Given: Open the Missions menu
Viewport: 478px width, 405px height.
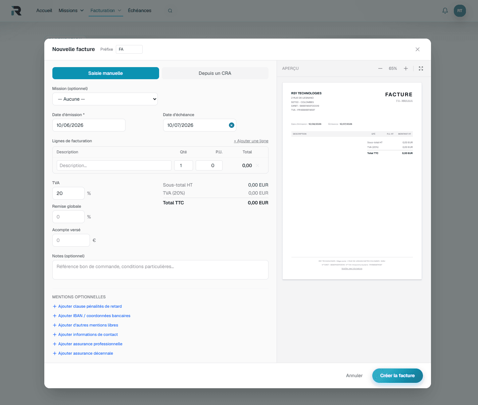Looking at the screenshot, I should [71, 11].
